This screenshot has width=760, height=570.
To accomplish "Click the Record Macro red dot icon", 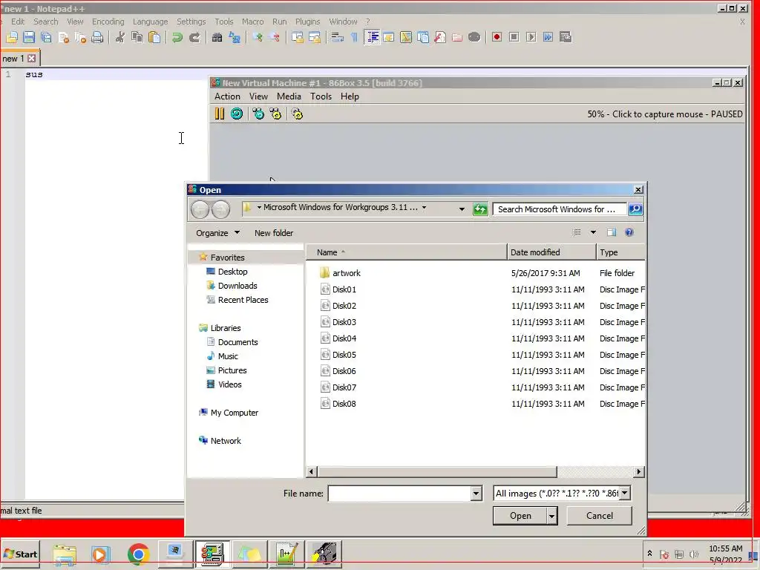I will tap(497, 37).
